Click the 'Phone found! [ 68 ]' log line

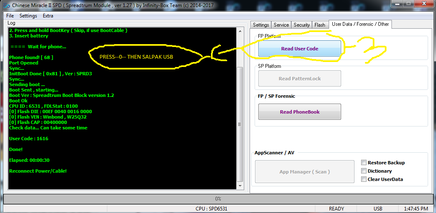[x=31, y=57]
